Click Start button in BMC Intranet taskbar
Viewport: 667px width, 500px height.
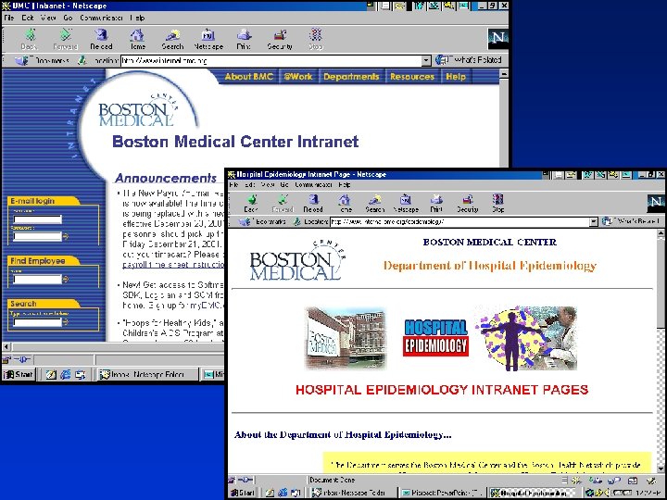18,374
